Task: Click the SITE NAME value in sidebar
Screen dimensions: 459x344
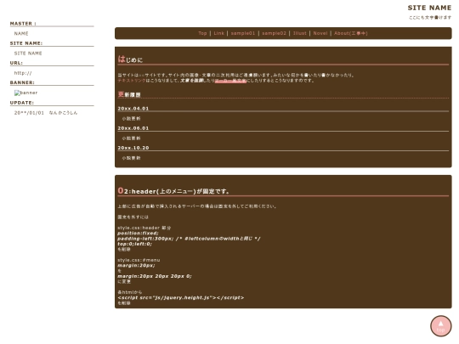Action: pyautogui.click(x=28, y=54)
